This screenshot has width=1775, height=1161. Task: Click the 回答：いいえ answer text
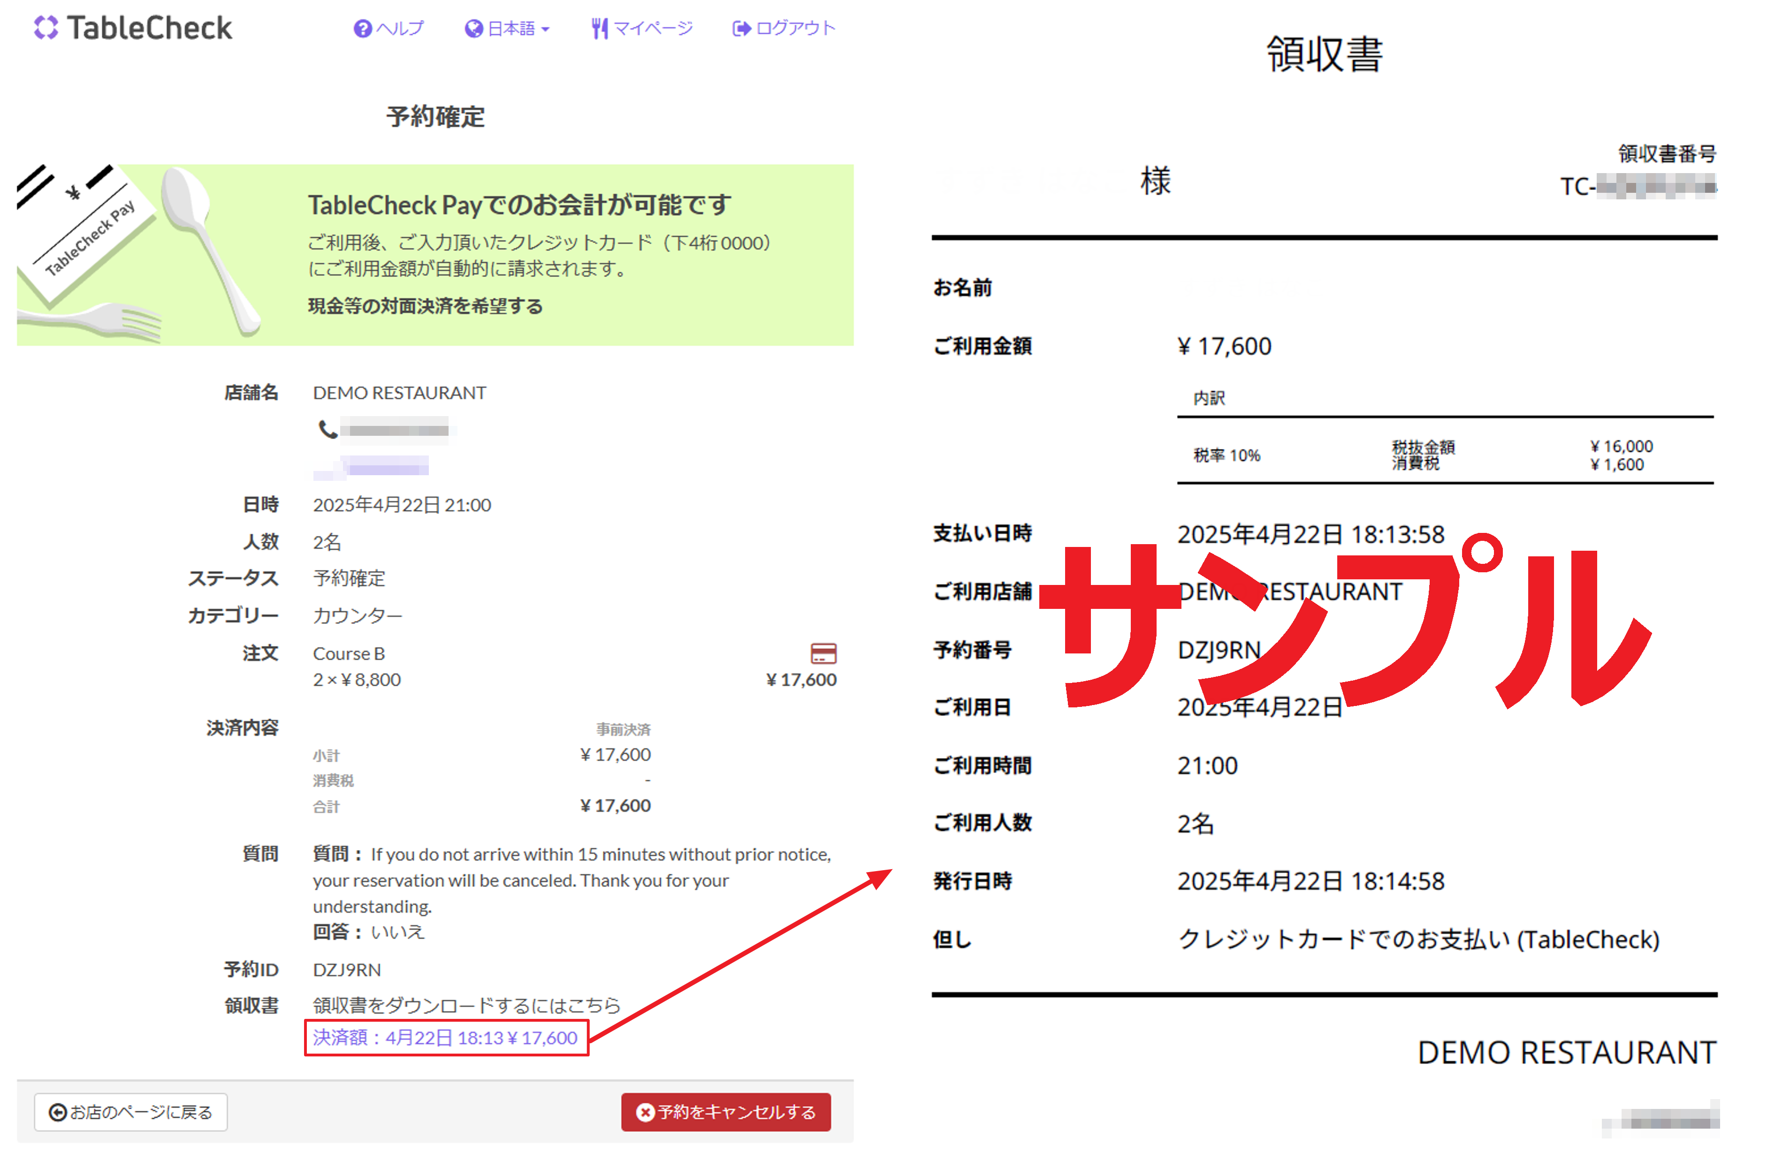368,931
